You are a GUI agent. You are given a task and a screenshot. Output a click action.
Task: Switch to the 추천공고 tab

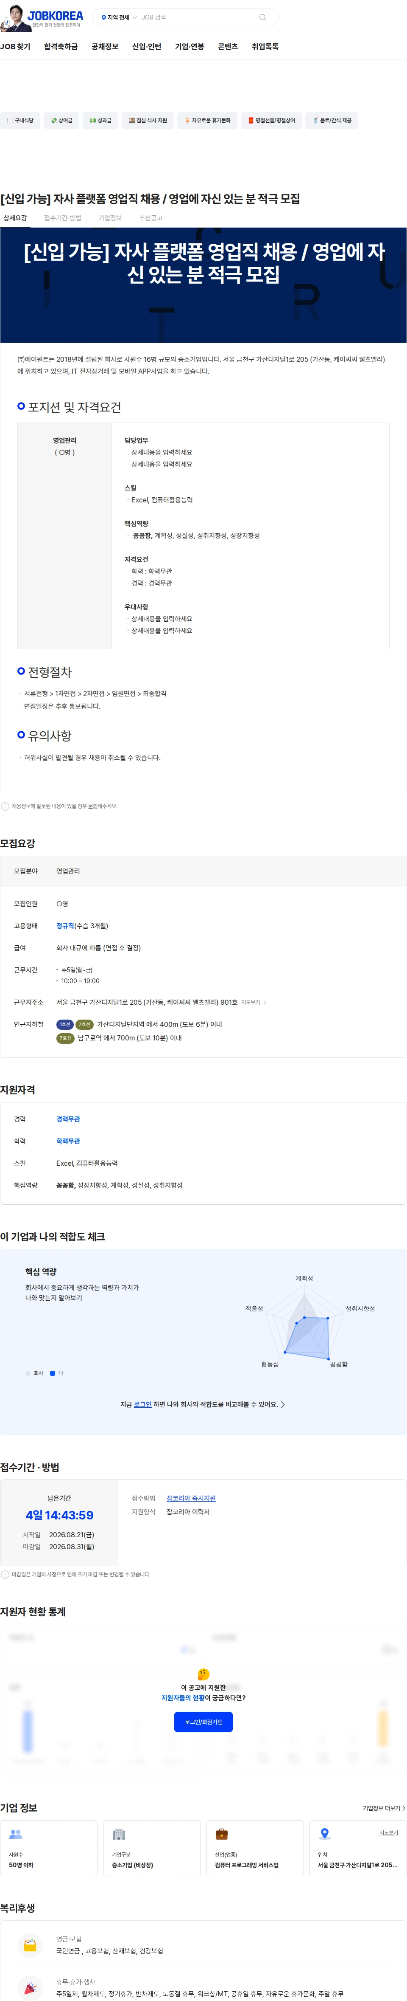pyautogui.click(x=151, y=218)
